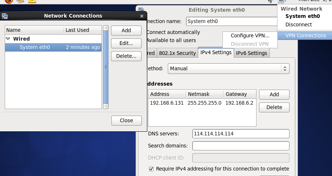Select the 255.255.255.0 netmask cell
The width and height of the screenshot is (332, 176).
[204, 103]
